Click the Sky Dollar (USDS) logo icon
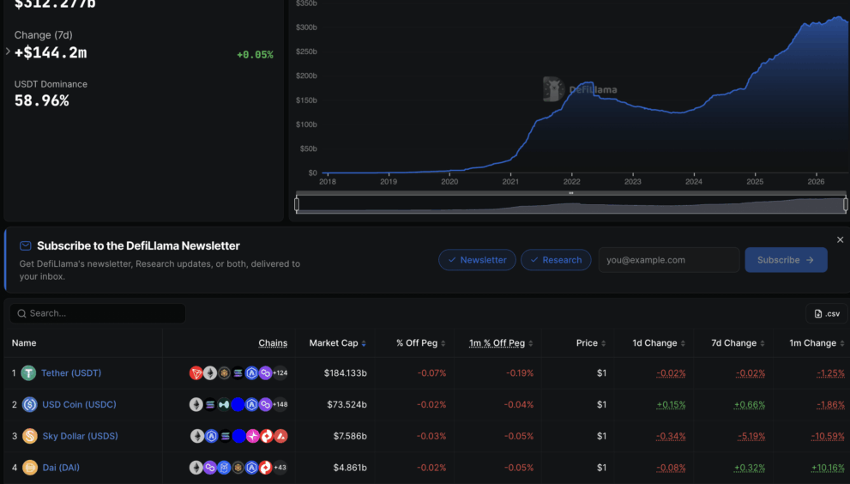Viewport: 850px width, 484px height. click(30, 436)
